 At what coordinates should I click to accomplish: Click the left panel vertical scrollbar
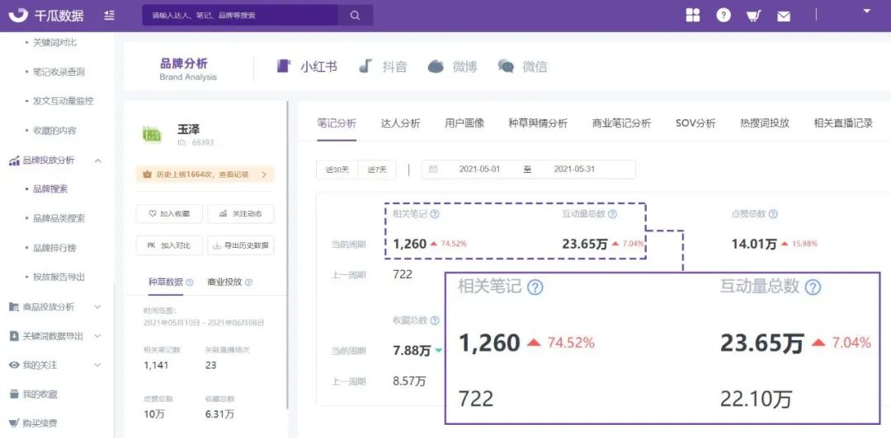coord(288,255)
